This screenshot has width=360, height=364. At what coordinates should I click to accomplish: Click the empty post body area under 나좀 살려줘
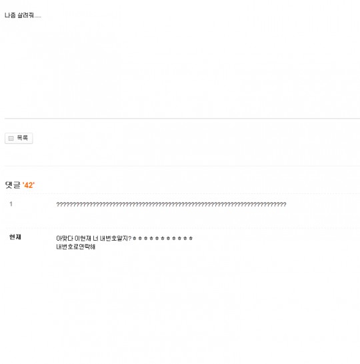coord(182,69)
